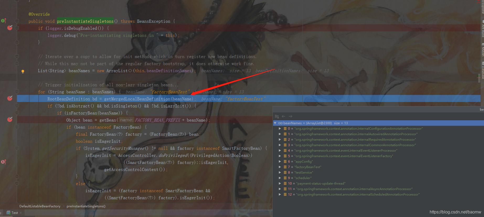Click DefaultListableBeanFactory in the breadcrumb bar
This screenshot has width=484, height=217.
point(40,206)
